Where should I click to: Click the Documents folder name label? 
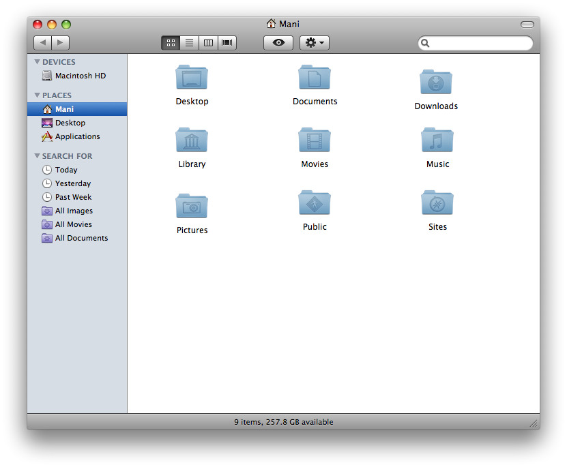pyautogui.click(x=315, y=102)
